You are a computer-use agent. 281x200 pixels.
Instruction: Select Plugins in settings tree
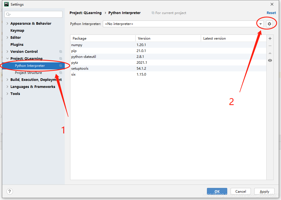pyautogui.click(x=17, y=44)
